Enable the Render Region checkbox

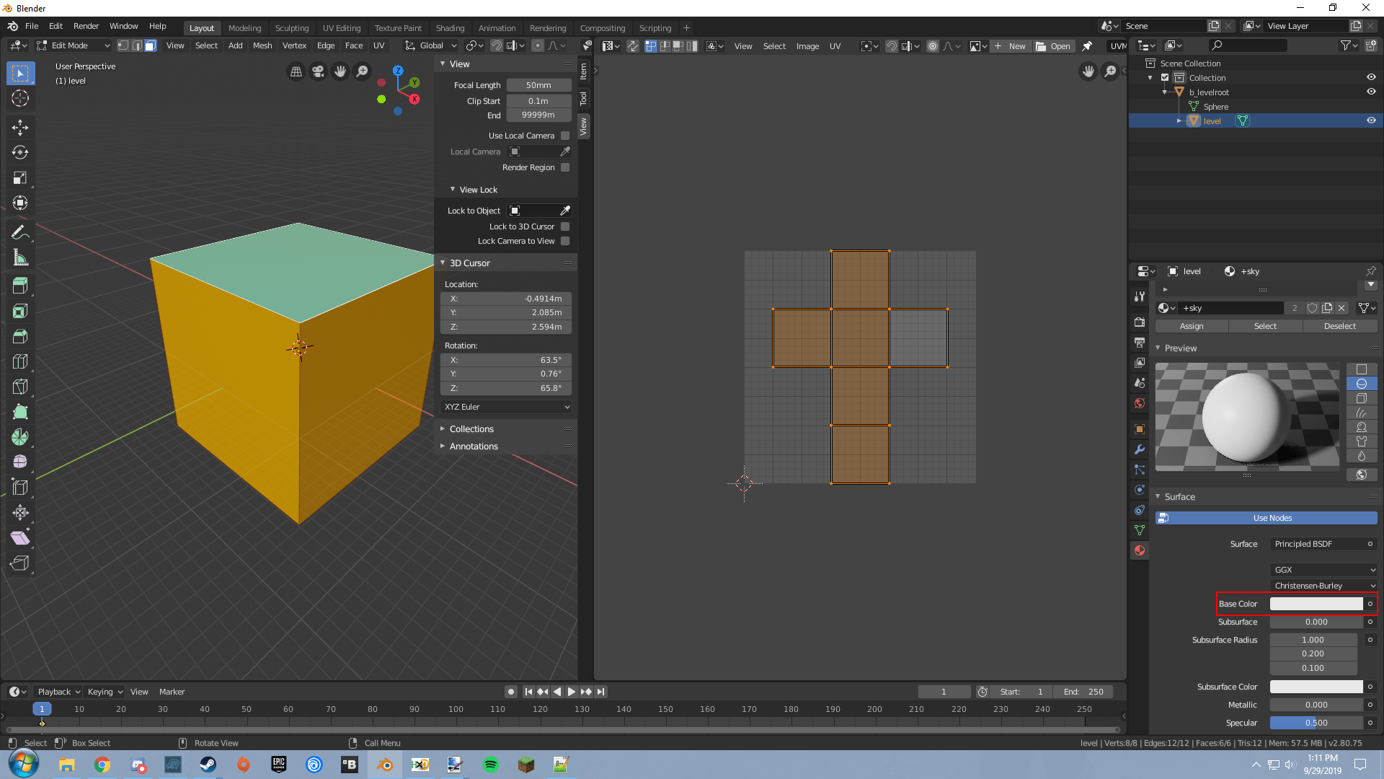point(566,167)
